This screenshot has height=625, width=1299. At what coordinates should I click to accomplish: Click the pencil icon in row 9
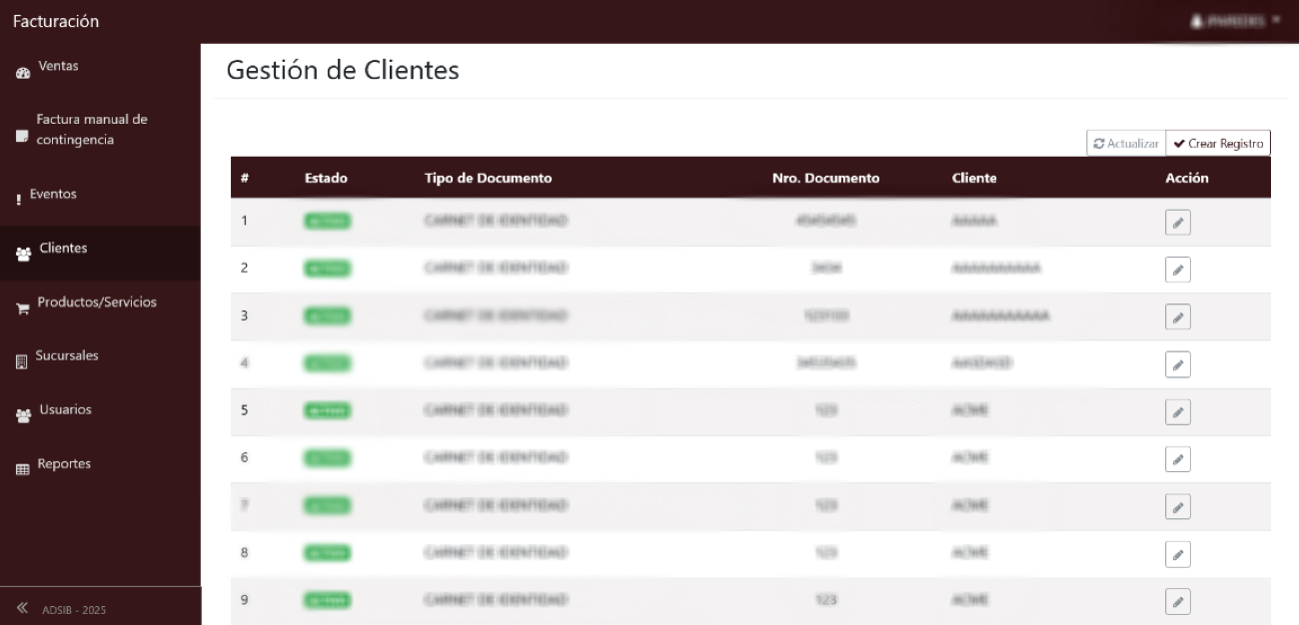point(1177,601)
